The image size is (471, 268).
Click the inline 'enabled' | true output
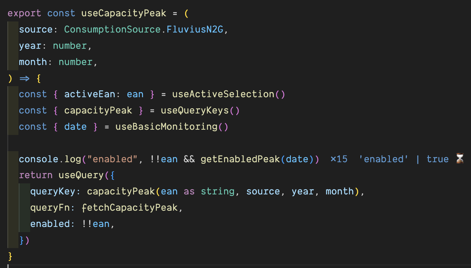(403, 159)
